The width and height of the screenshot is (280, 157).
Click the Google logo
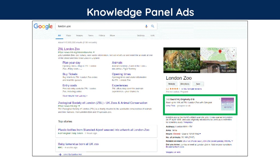[x=43, y=26]
